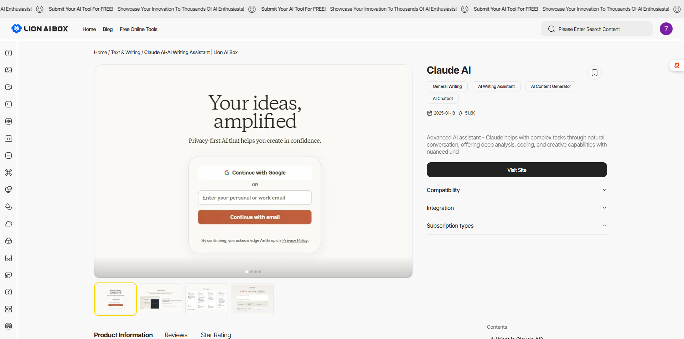Click the red floating widget icon at right edge

tap(677, 65)
